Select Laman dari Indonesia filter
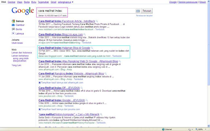Image resolution: width=210 pixels, height=131 pixels. [x=22, y=53]
